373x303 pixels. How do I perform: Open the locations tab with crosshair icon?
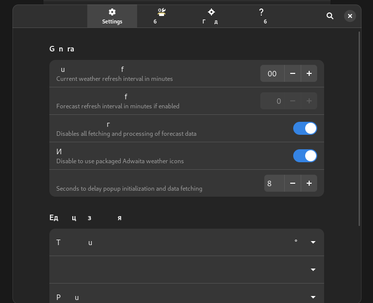(x=211, y=16)
